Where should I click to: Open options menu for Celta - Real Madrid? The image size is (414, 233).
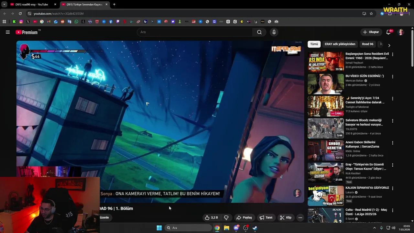coord(393,210)
